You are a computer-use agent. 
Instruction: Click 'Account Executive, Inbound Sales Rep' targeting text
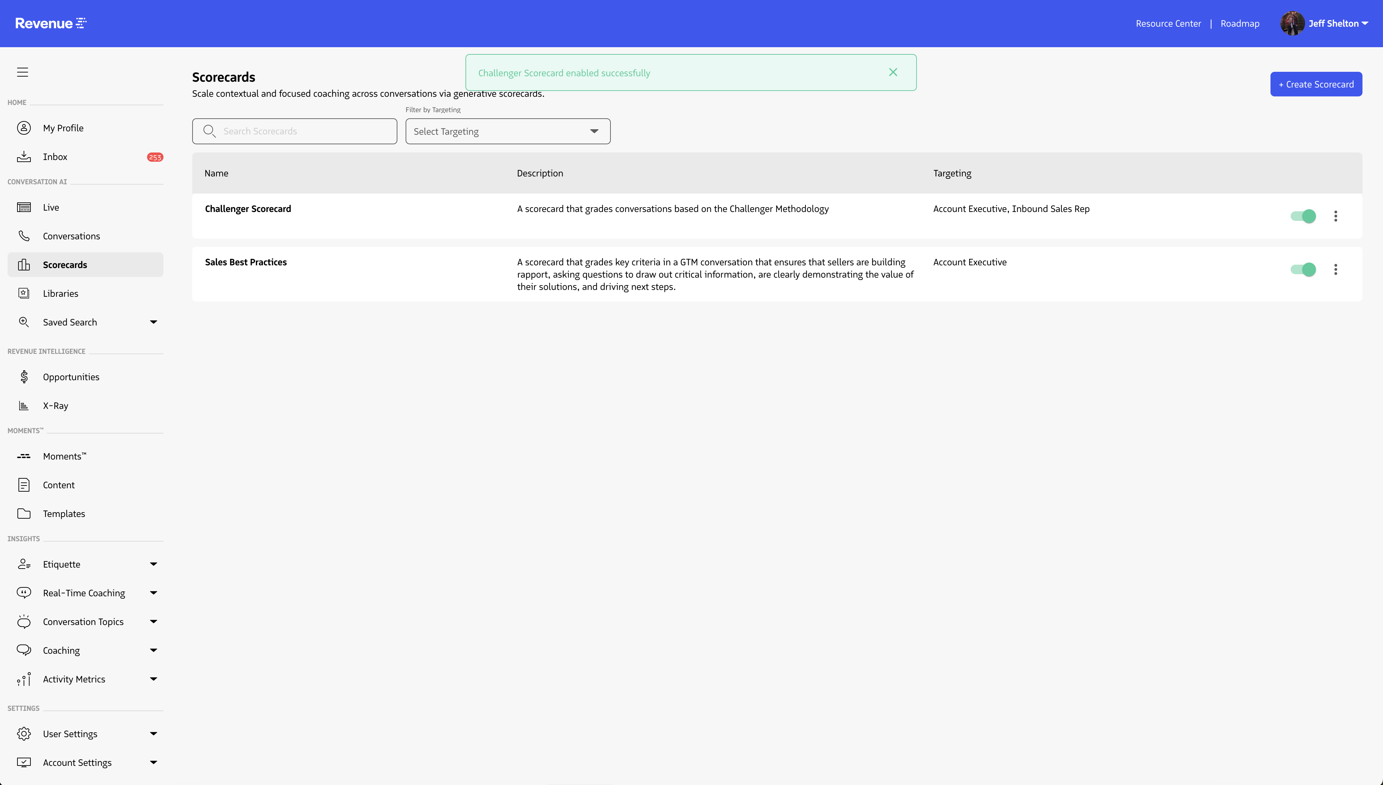tap(1011, 209)
